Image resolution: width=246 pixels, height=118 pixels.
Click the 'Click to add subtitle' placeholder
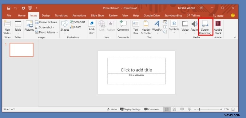[x=136, y=79]
